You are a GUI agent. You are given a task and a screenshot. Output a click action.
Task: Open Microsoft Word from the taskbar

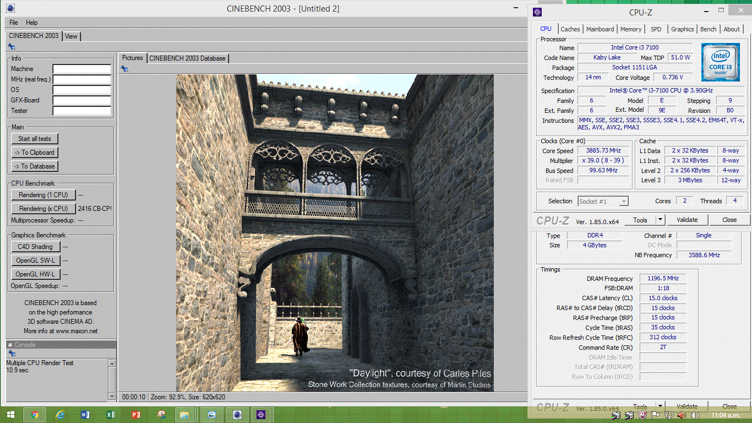click(85, 415)
